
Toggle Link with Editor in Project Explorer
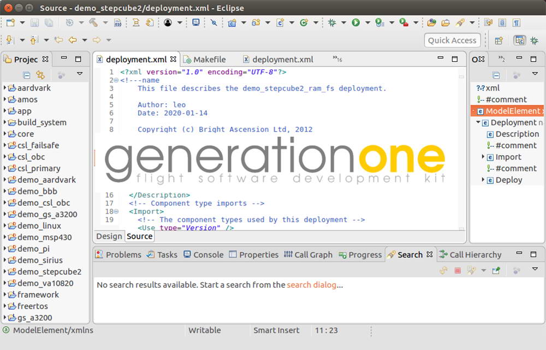tap(41, 75)
